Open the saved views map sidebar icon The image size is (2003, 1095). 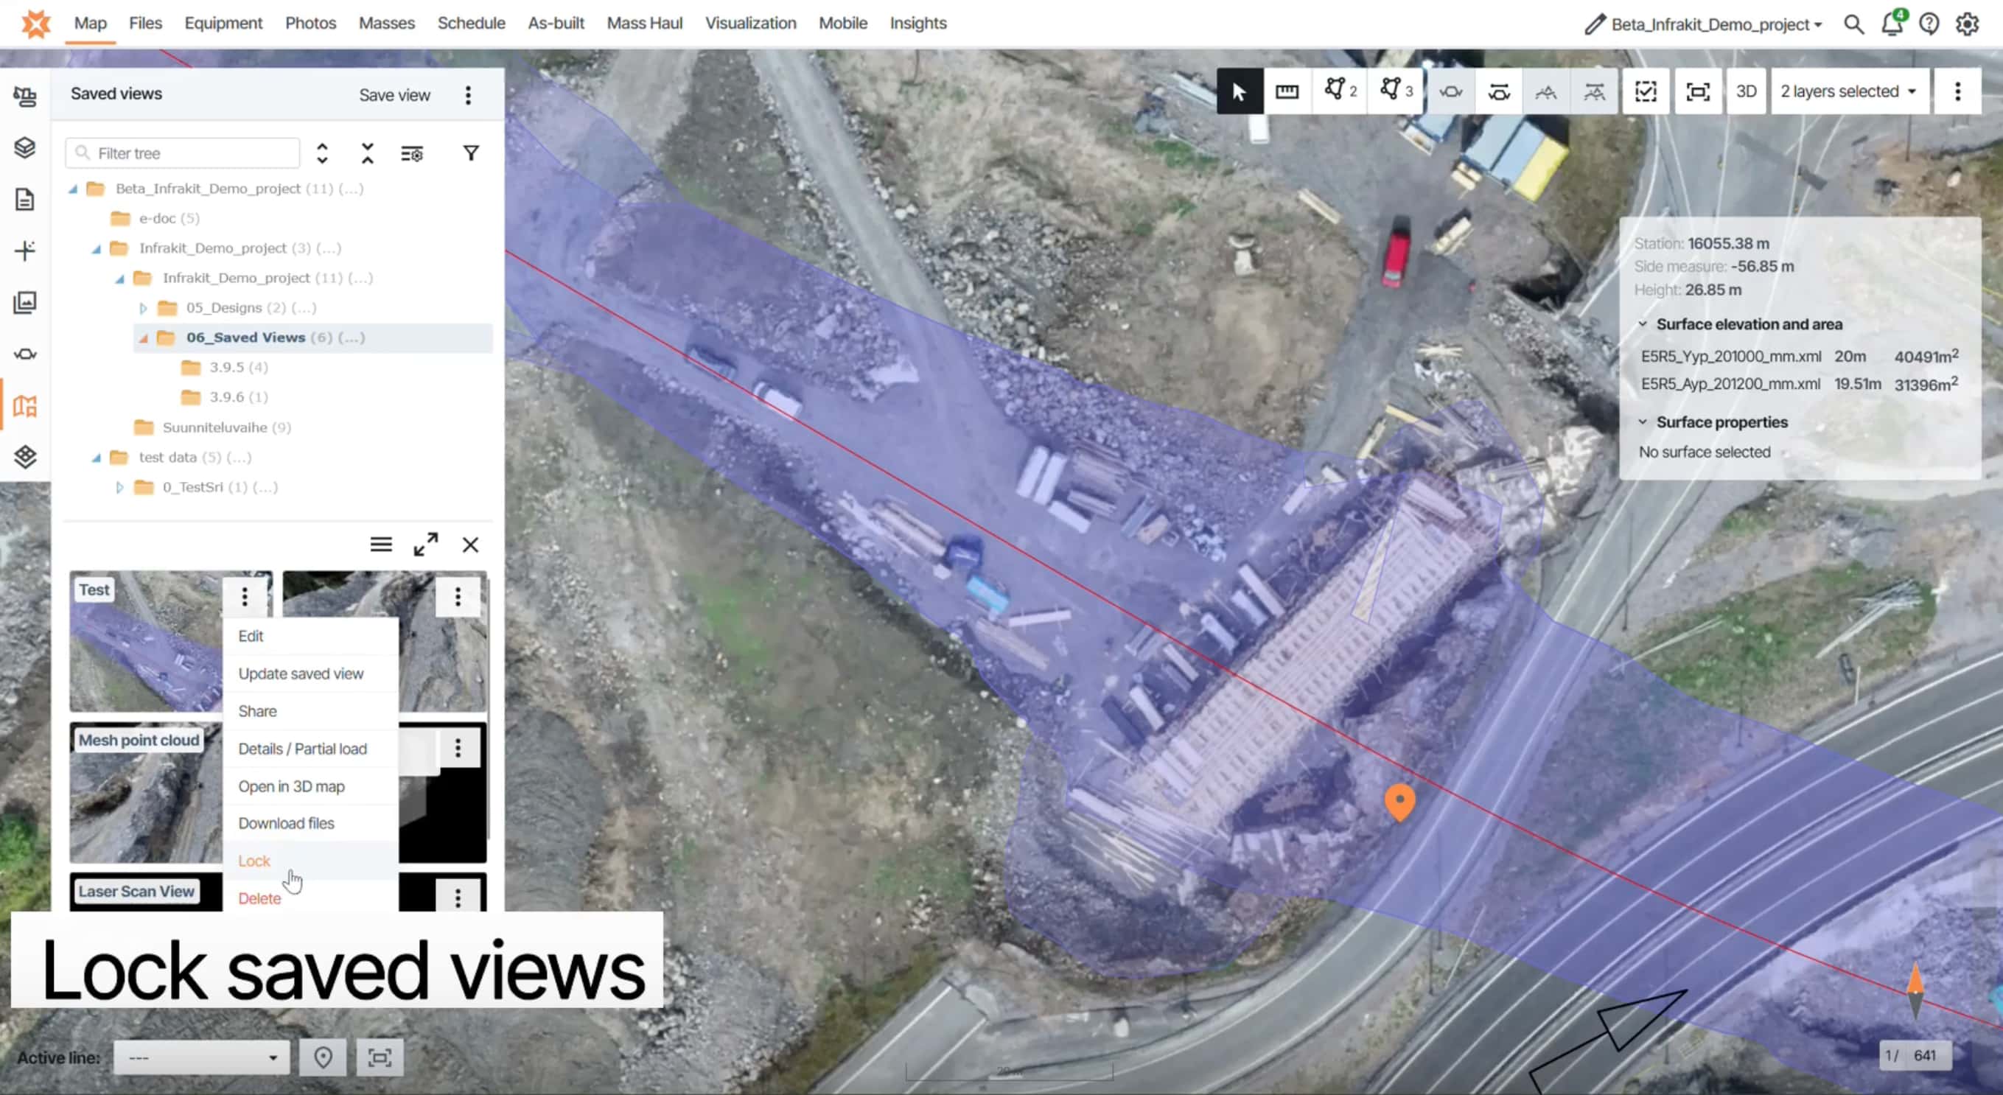pos(25,405)
